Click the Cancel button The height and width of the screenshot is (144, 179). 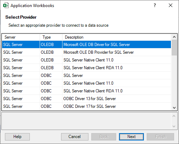[x=75, y=137]
